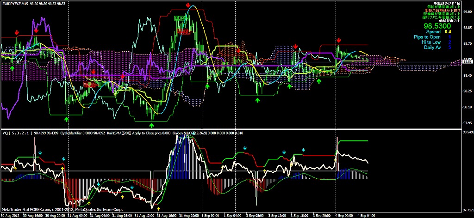Image resolution: width=474 pixels, height=218 pixels.
Task: Click the red down arrow above the highest peak
Action: pyautogui.click(x=188, y=5)
